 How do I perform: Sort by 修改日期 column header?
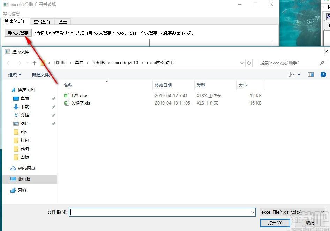(163, 85)
